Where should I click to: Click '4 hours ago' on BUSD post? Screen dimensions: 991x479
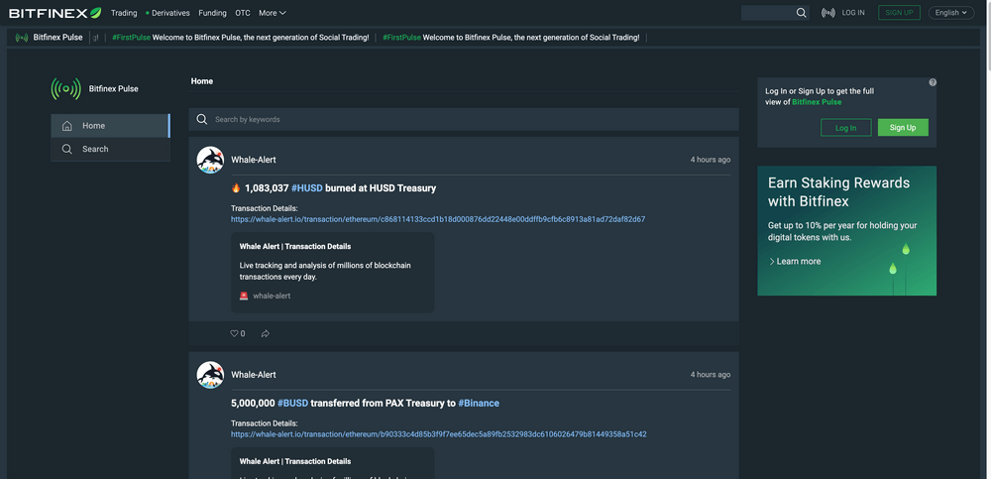(x=711, y=375)
